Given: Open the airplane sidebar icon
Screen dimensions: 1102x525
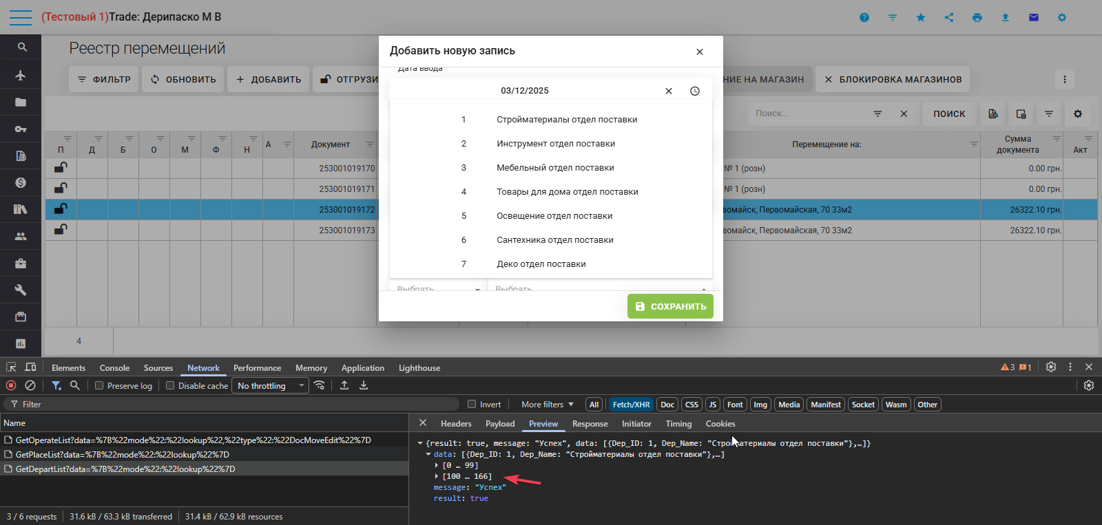Looking at the screenshot, I should click(21, 75).
